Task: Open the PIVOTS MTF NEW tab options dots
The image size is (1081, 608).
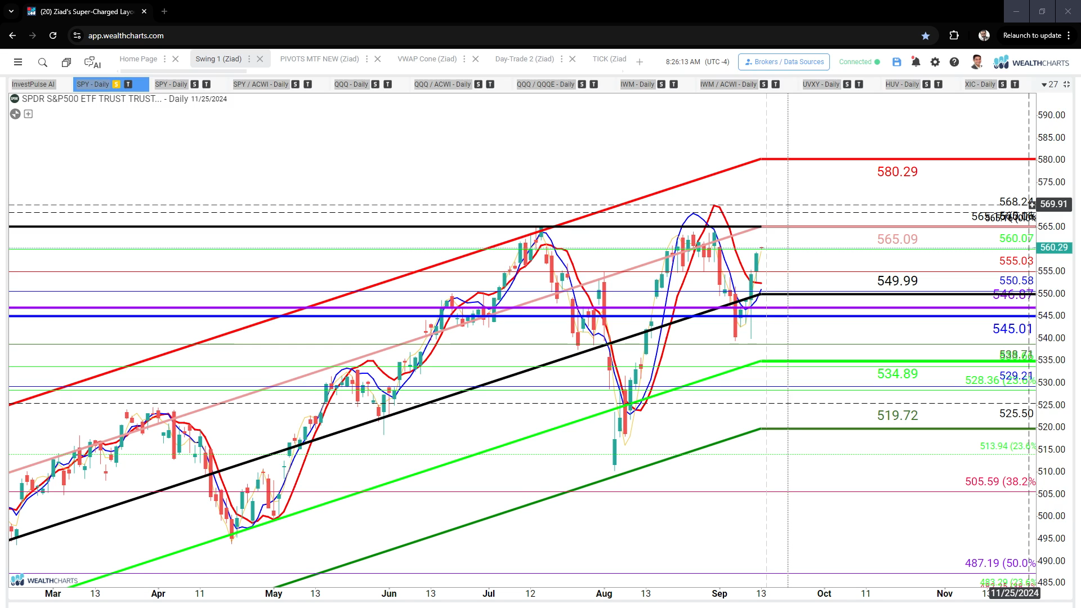Action: click(367, 59)
